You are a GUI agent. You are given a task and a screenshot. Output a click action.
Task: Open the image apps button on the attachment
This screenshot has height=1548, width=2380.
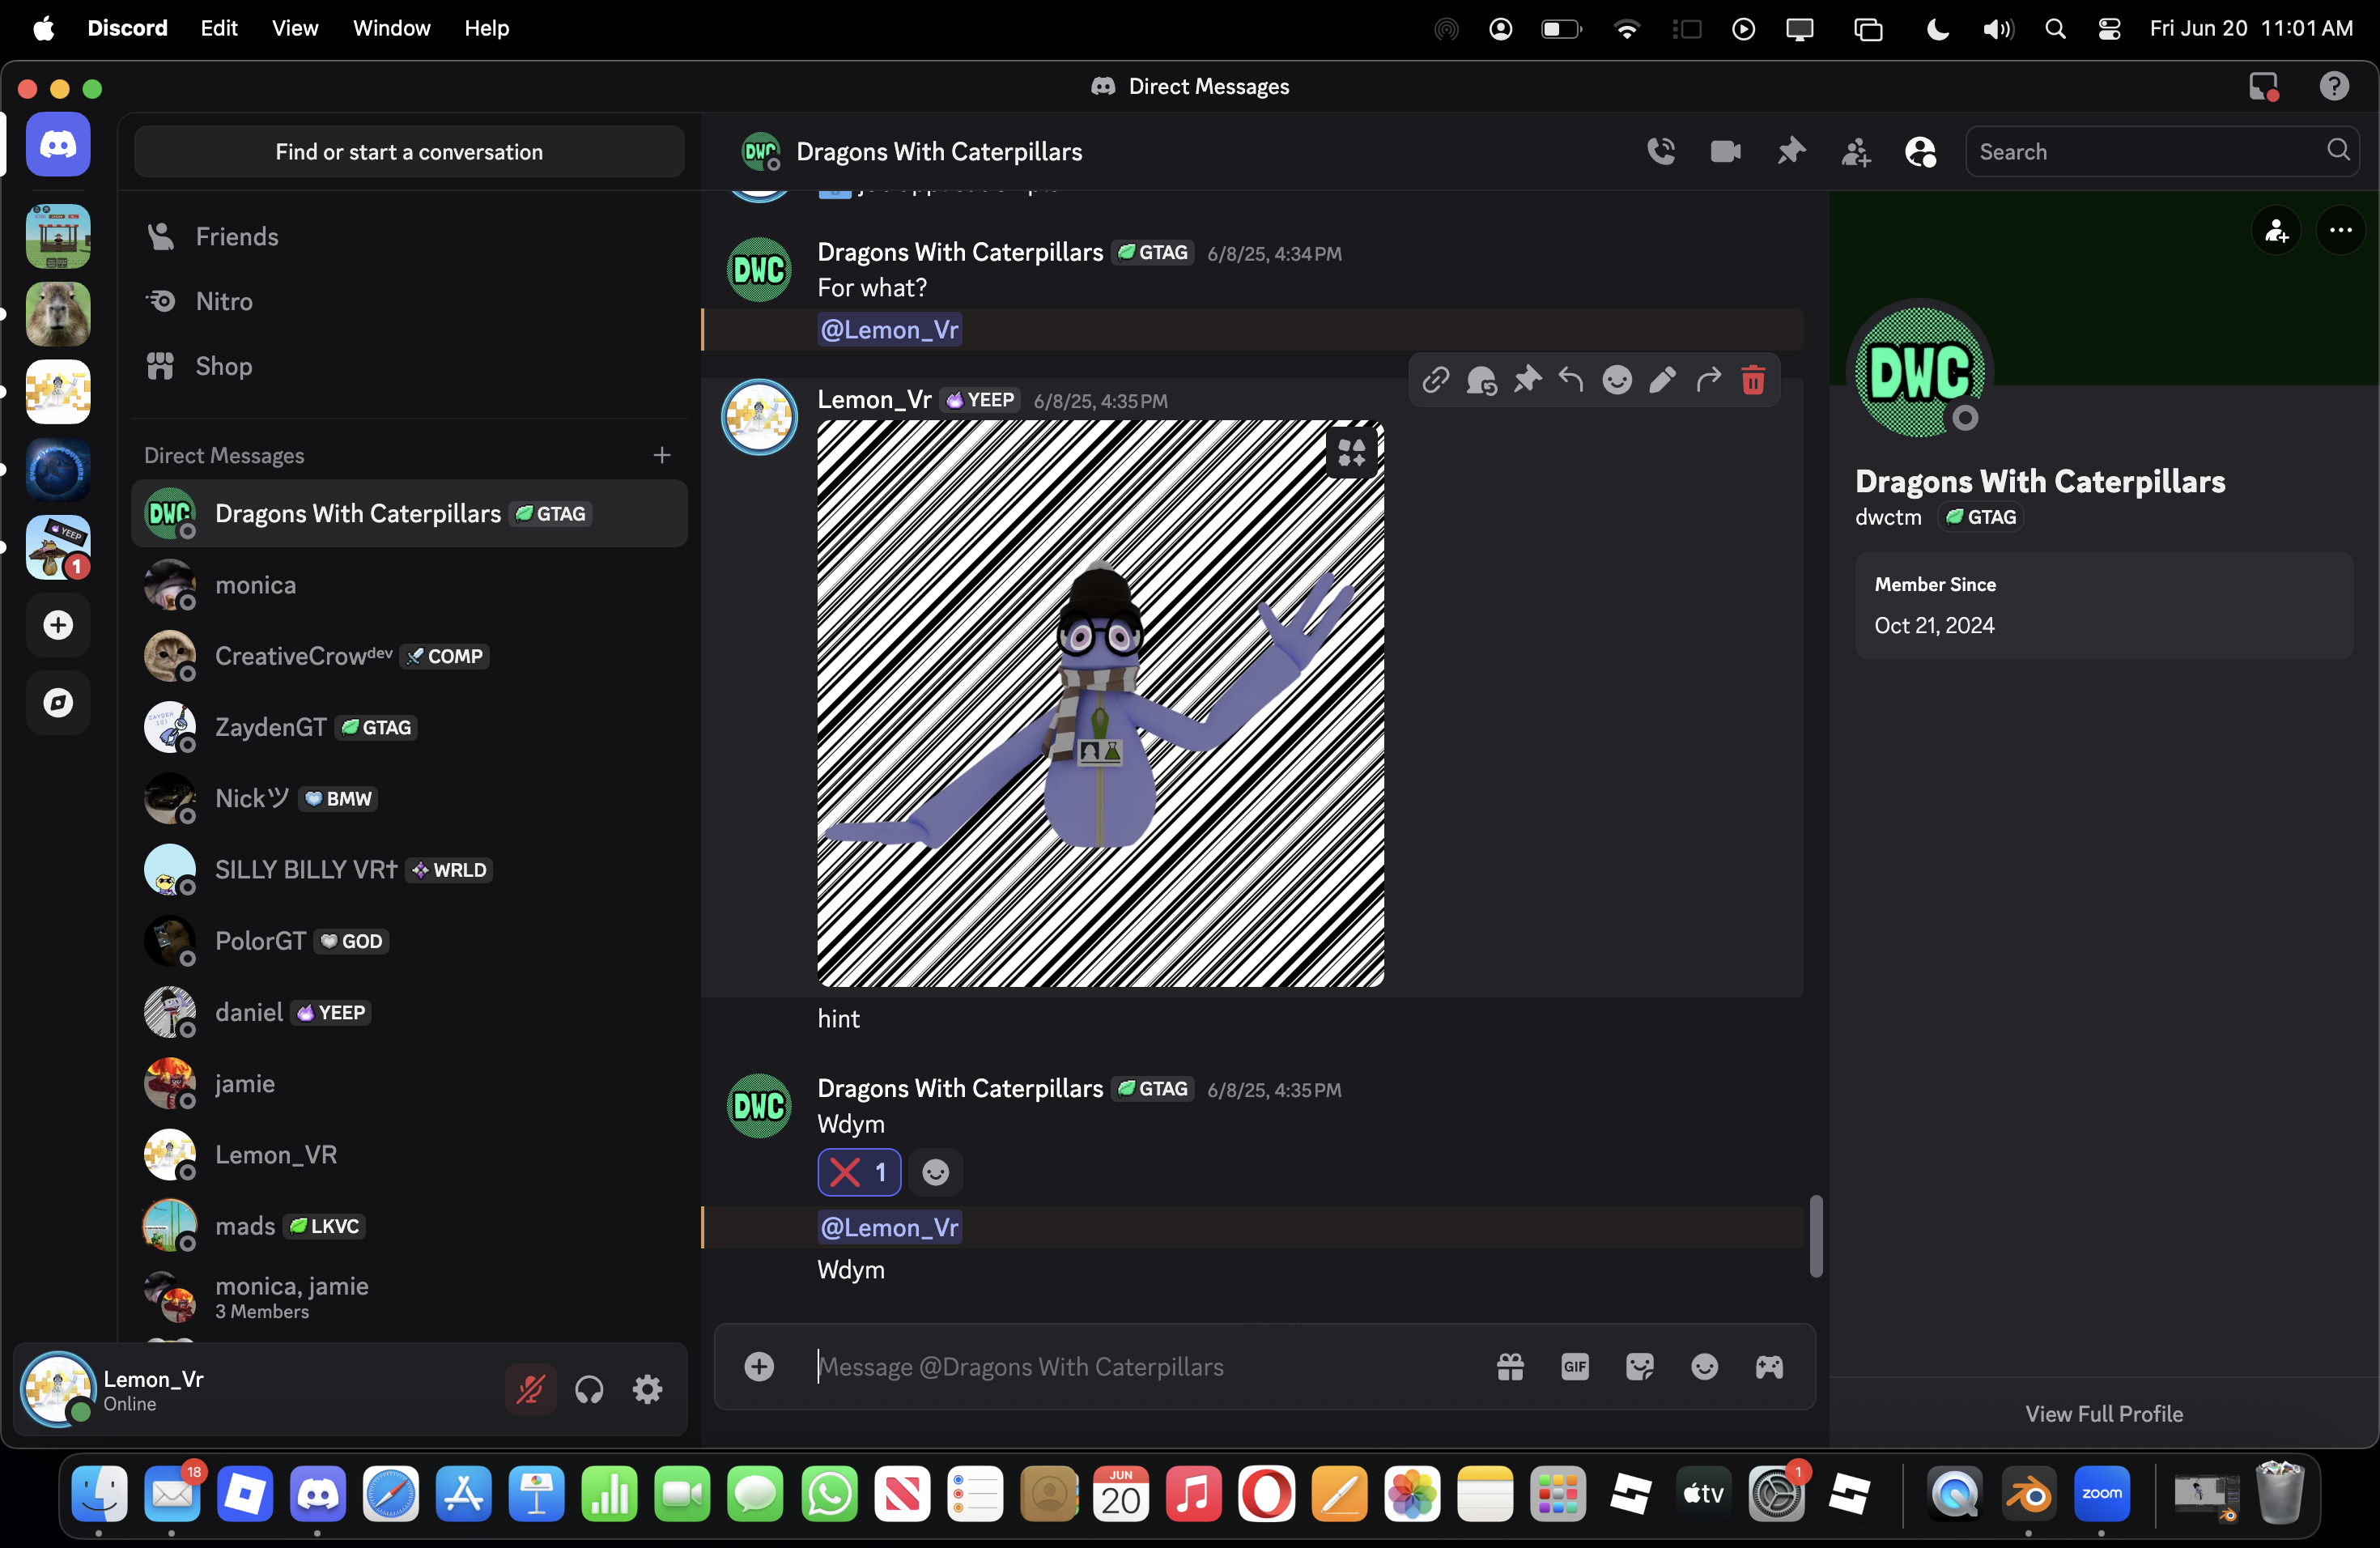[x=1351, y=453]
